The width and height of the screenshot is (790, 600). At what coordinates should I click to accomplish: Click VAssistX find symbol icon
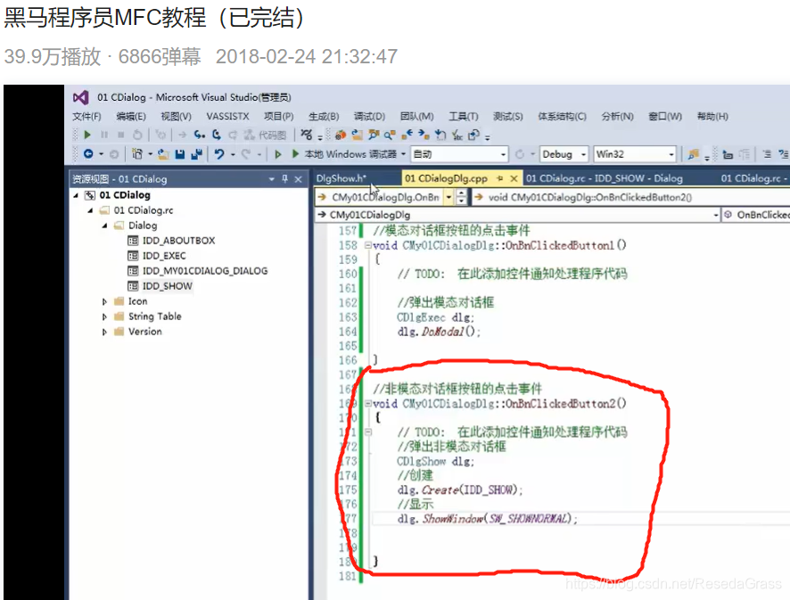click(390, 135)
